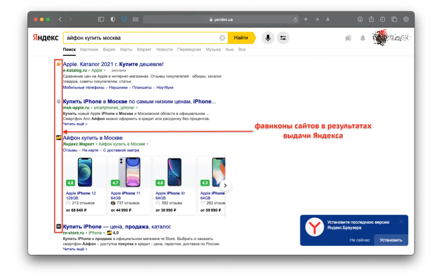Open the Safari share menu
444x277 pixels.
pos(371,19)
